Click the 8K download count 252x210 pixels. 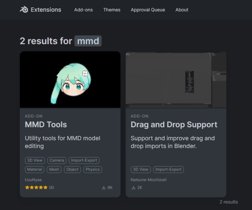click(x=110, y=187)
